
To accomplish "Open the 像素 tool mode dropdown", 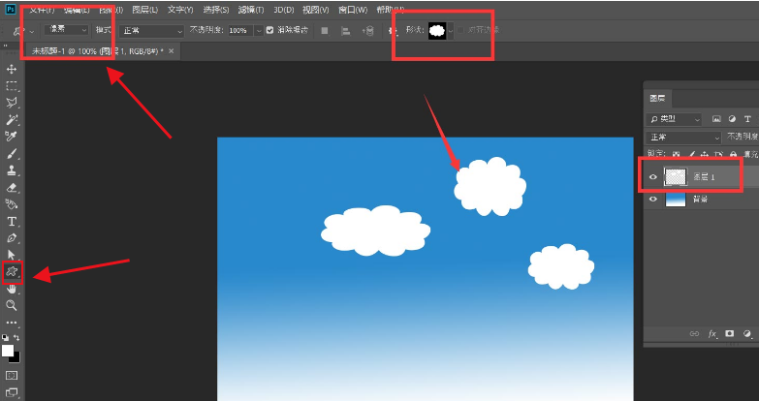I will pyautogui.click(x=67, y=31).
